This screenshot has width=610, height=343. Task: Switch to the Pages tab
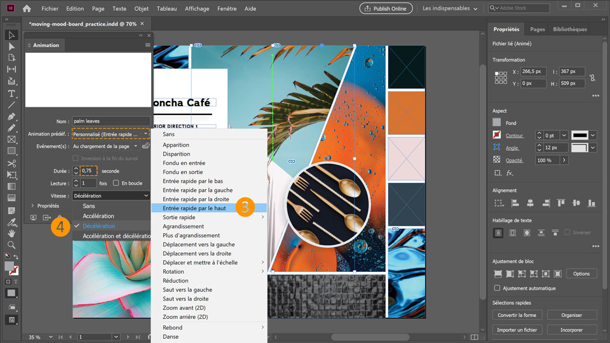click(538, 29)
